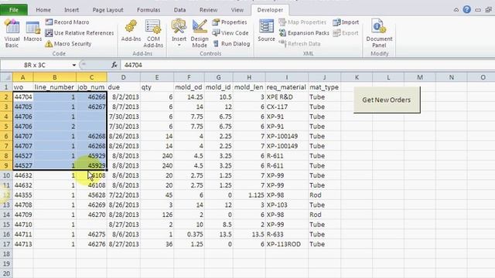Minimize the ribbon with caret icon
495x278 pixels.
click(x=456, y=10)
